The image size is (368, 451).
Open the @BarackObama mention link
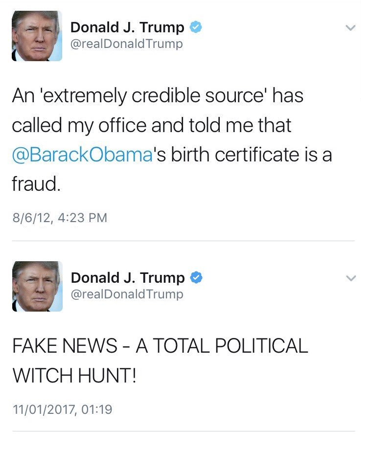(x=82, y=155)
